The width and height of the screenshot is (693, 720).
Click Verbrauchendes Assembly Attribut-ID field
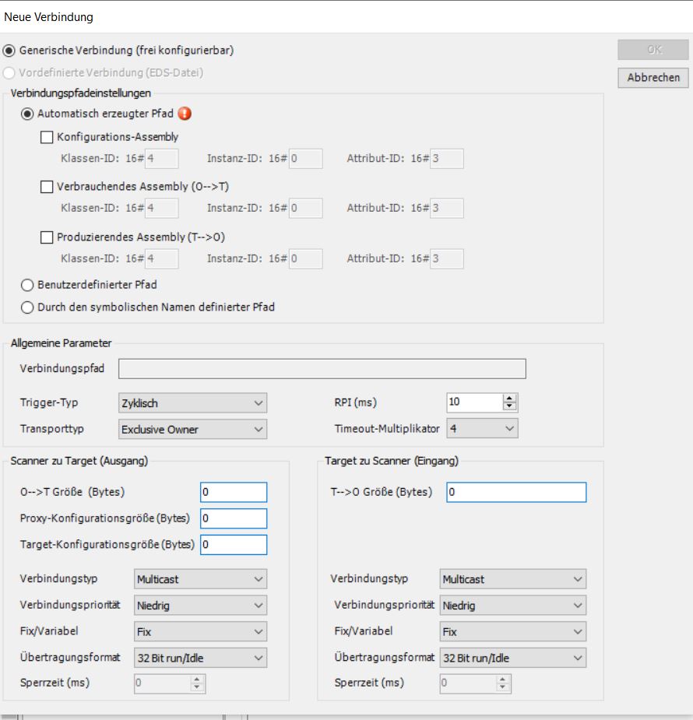(x=446, y=208)
